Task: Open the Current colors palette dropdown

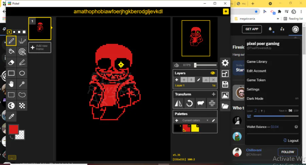Action: coord(195,120)
